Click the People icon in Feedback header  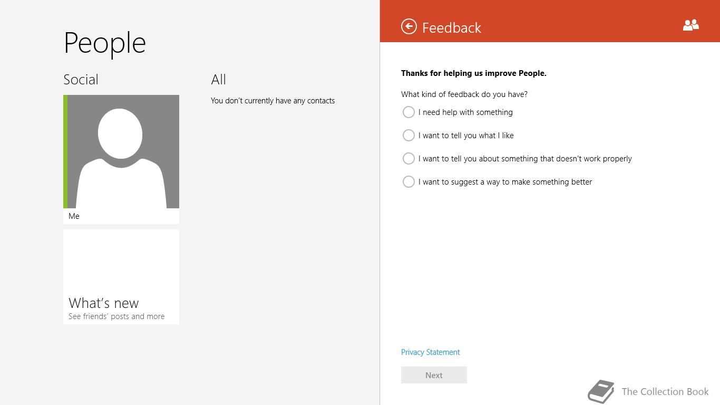coord(690,25)
